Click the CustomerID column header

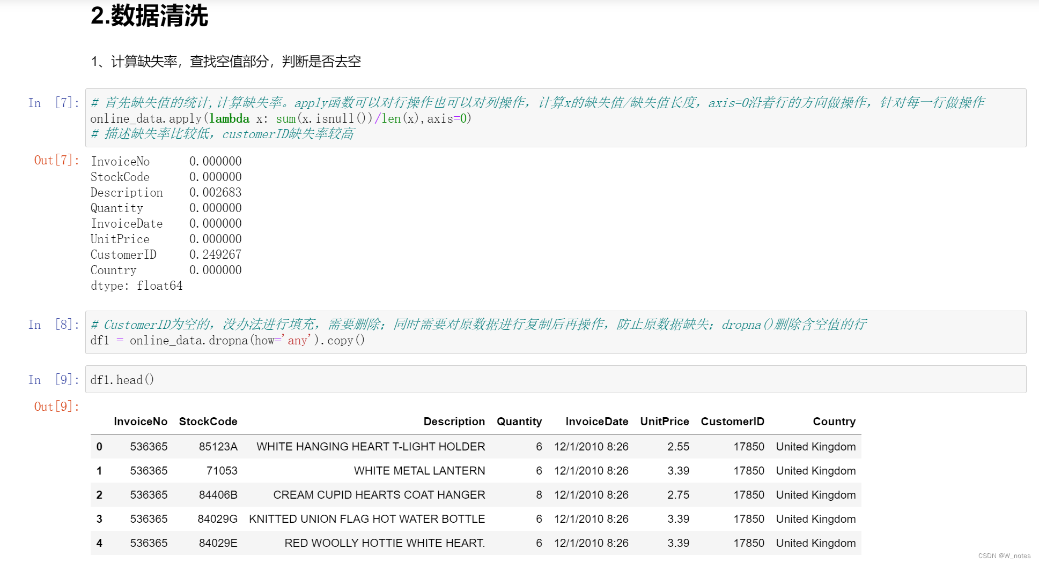point(732,422)
